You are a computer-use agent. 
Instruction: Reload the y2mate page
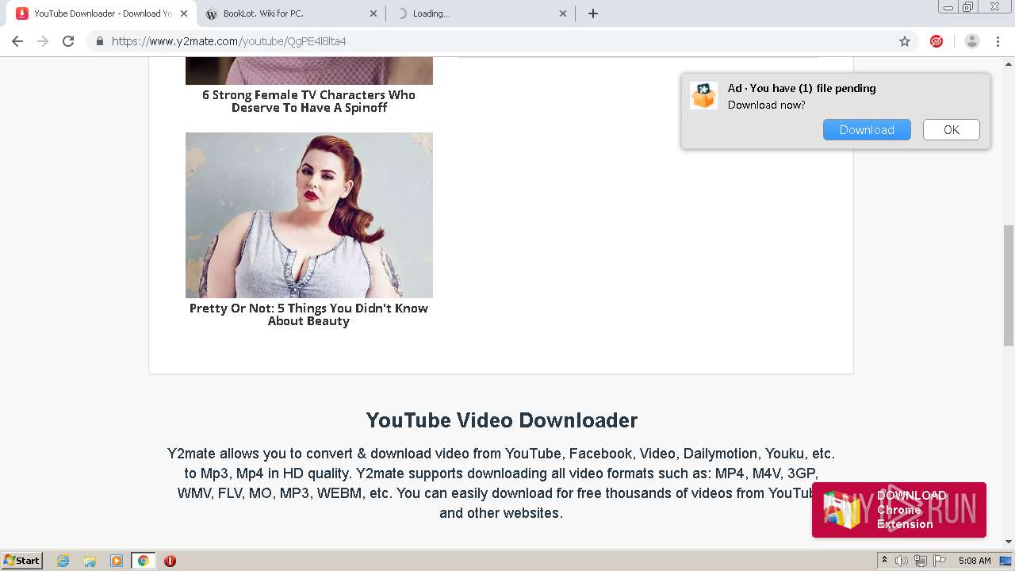click(68, 41)
